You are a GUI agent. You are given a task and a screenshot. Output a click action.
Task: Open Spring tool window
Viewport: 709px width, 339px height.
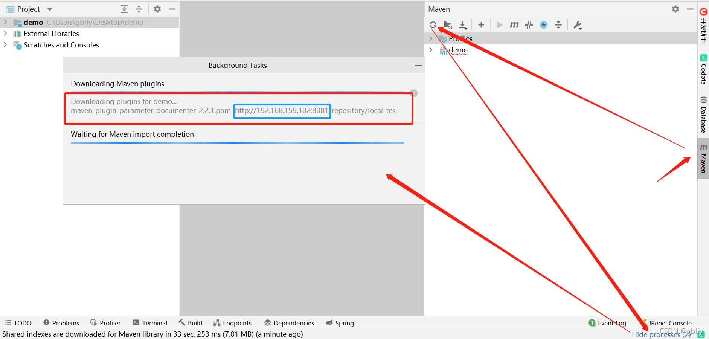click(340, 323)
